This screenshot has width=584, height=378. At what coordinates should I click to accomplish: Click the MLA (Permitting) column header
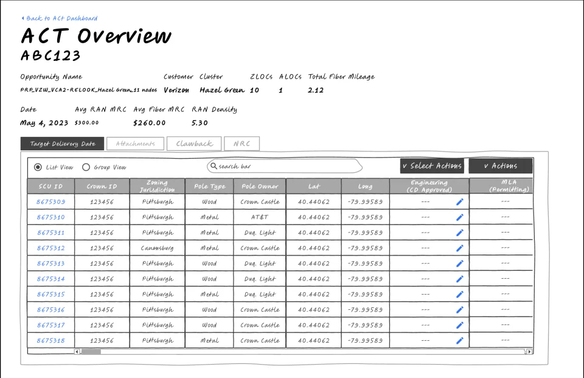[x=501, y=186]
